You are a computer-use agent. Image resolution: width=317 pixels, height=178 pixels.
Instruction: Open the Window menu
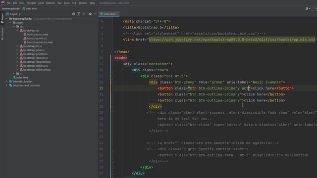(x=83, y=3)
